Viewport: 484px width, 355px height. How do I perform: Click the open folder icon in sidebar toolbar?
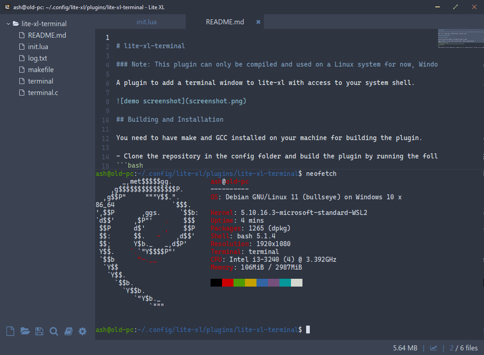(x=25, y=331)
